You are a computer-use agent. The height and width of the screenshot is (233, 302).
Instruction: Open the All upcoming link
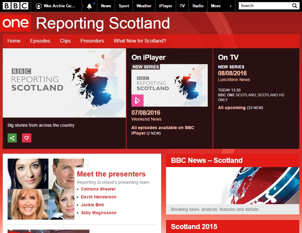[x=232, y=108]
